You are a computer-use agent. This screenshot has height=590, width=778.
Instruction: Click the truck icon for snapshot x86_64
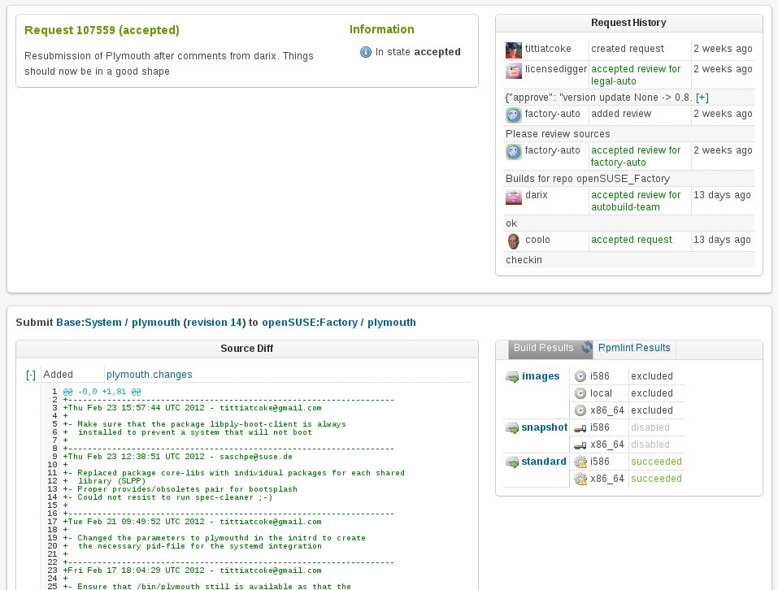[x=580, y=445]
